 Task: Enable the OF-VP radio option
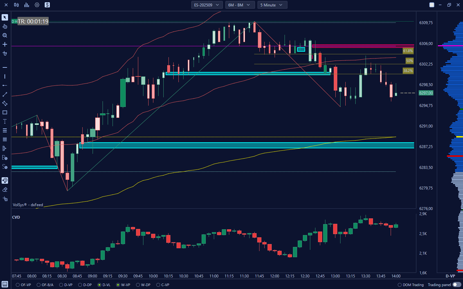coord(18,285)
